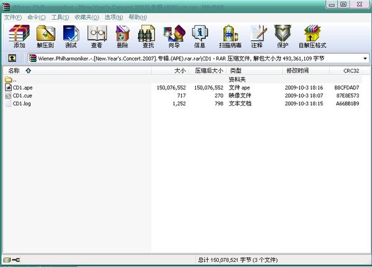Click size 150,076,552 under 大小 column
Image resolution: width=372 pixels, height=267 pixels.
[x=171, y=88]
